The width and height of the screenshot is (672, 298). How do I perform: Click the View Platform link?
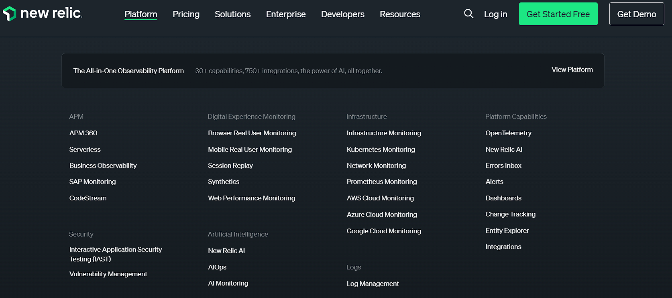[572, 69]
